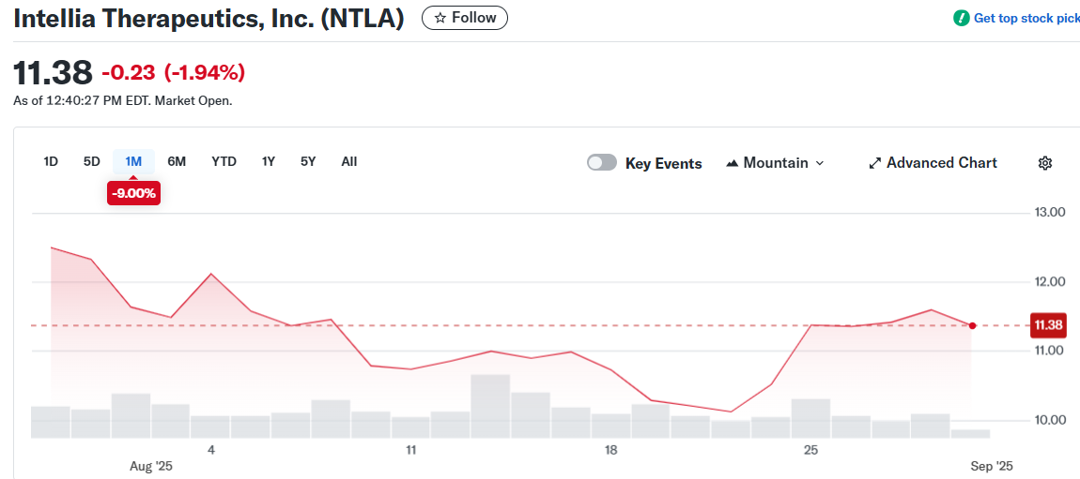Screen dimensions: 1080x479
Task: Click the red end-point dot on the price line
Action: click(x=972, y=326)
